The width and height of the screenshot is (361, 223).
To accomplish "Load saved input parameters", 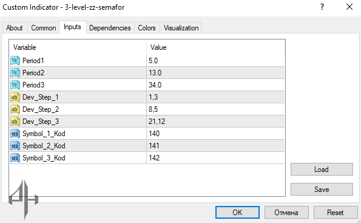I will coord(322,170).
